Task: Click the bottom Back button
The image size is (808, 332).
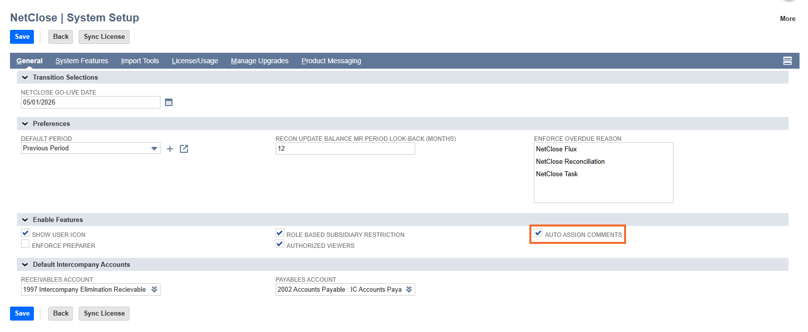Action: tap(61, 314)
